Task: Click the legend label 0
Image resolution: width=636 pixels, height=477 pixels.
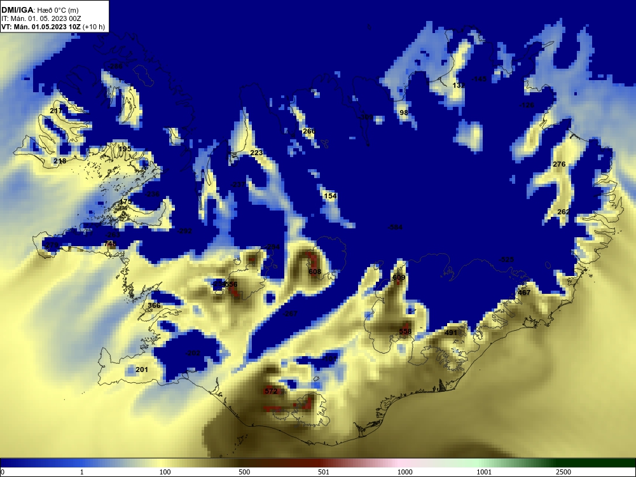Action: 3,472
